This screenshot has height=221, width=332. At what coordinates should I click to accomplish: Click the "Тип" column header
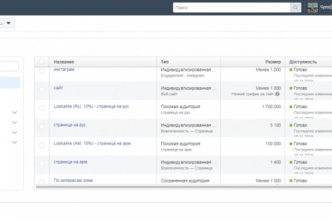point(165,62)
